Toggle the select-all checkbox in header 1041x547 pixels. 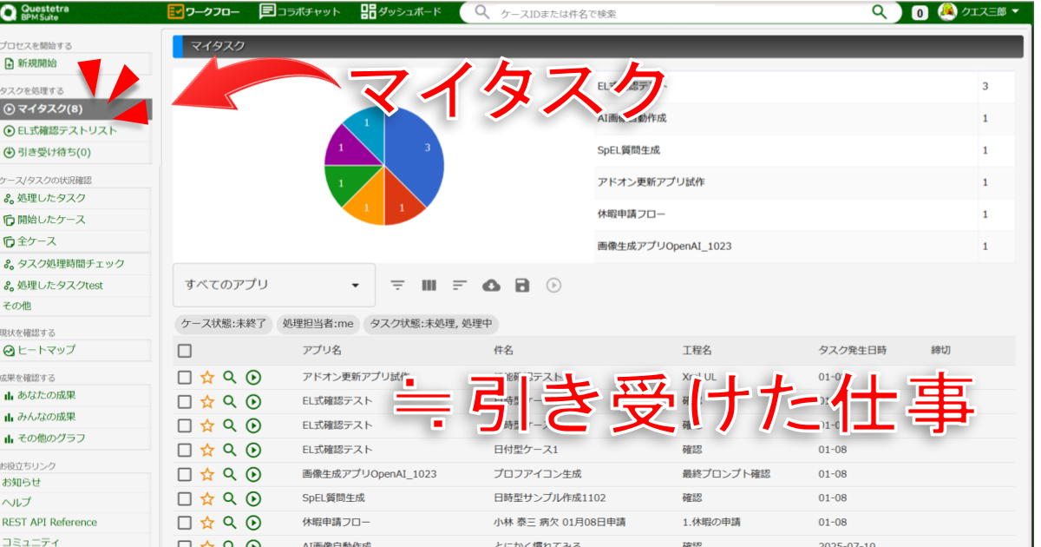(x=184, y=351)
